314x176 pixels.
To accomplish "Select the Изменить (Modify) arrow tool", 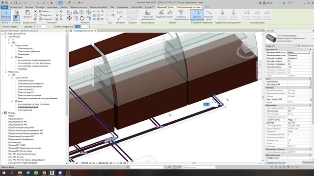I will pyautogui.click(x=6, y=15).
